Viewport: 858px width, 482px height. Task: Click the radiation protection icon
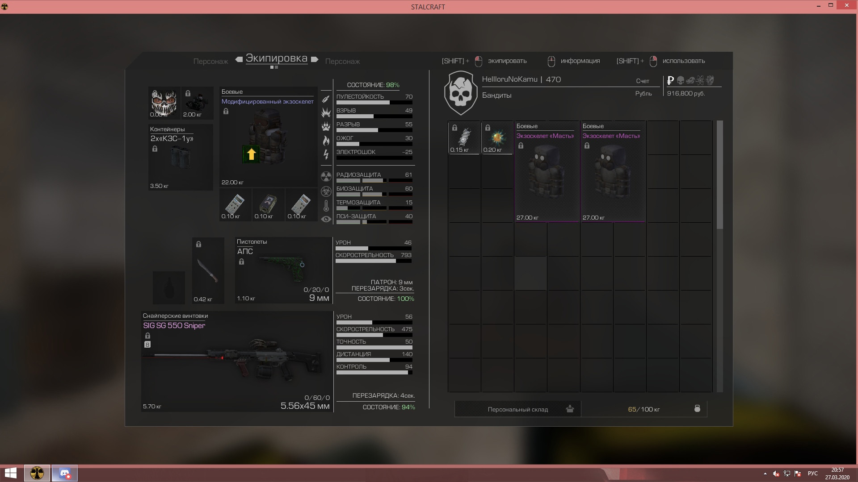[x=326, y=177]
